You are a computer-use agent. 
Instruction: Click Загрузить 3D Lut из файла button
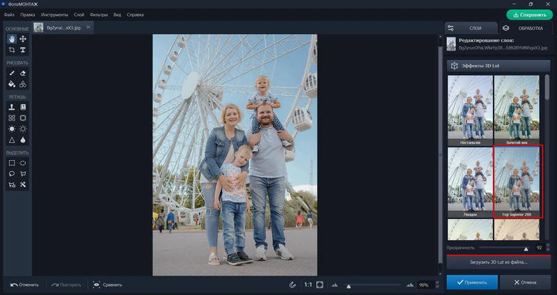click(x=499, y=262)
